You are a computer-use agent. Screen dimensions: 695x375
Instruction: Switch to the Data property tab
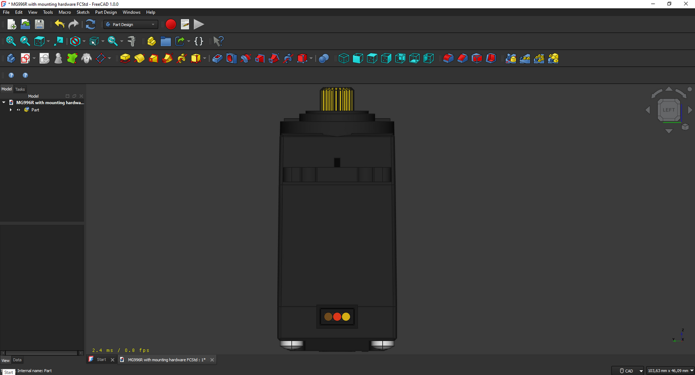tap(17, 360)
